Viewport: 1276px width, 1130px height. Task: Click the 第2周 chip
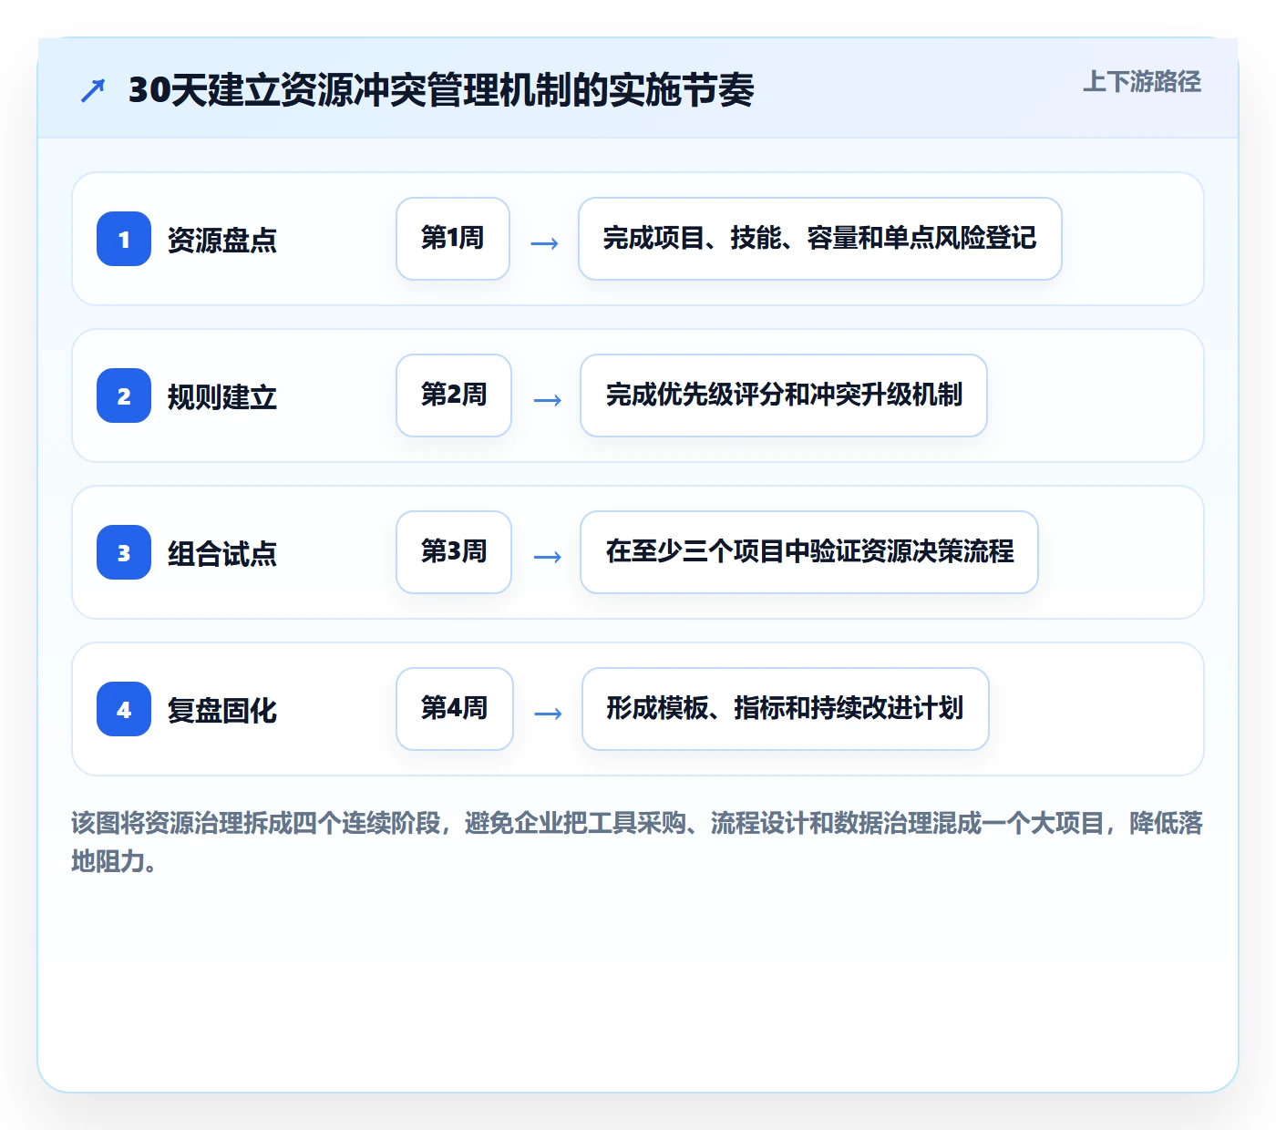click(454, 395)
